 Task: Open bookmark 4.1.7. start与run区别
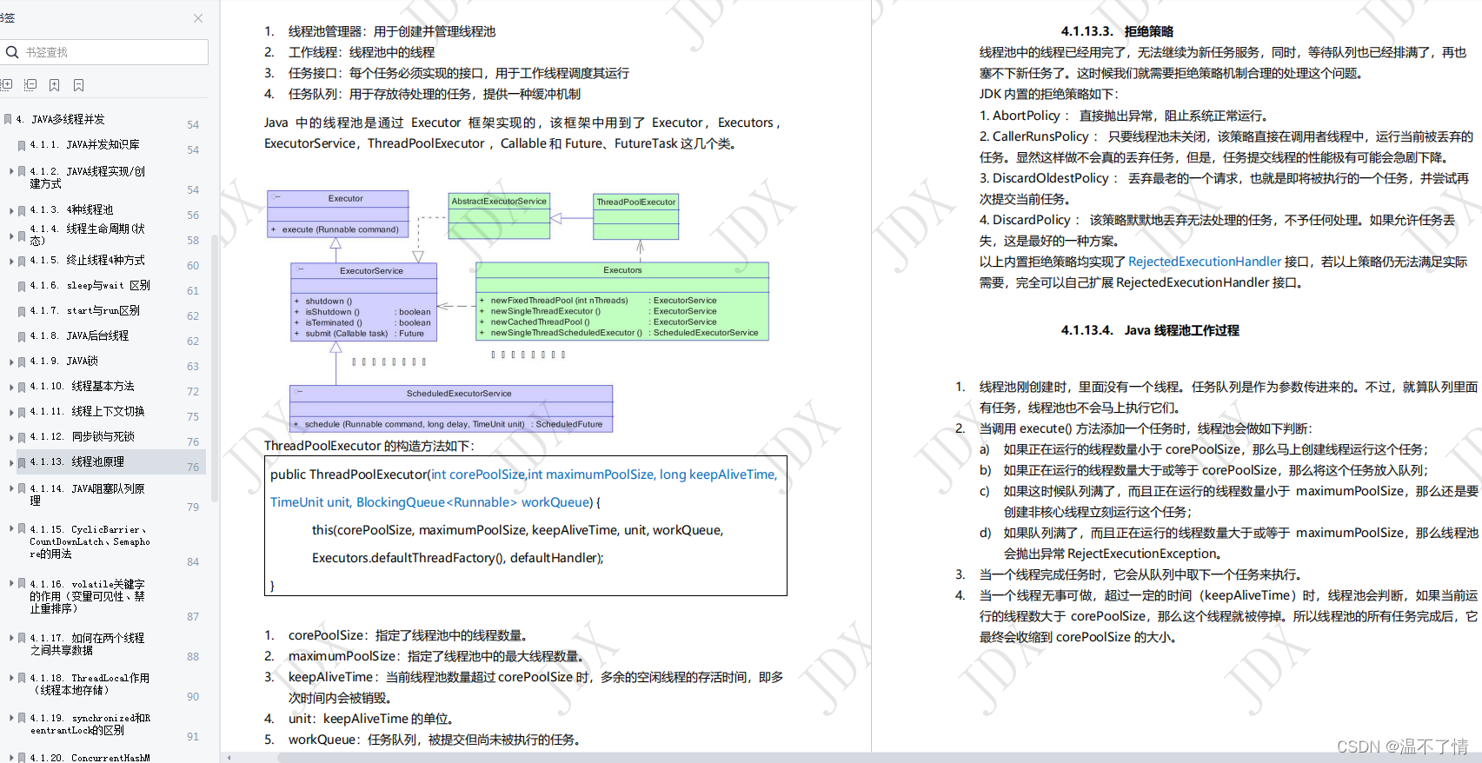(x=85, y=310)
